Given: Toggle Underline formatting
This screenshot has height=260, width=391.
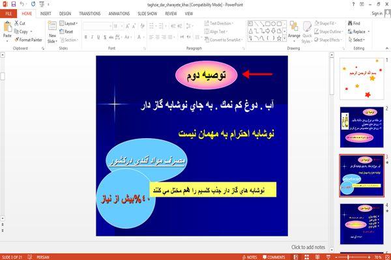Looking at the screenshot, I should click(x=98, y=37).
